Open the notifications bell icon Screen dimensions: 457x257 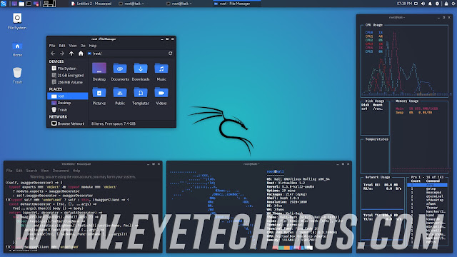(x=430, y=4)
